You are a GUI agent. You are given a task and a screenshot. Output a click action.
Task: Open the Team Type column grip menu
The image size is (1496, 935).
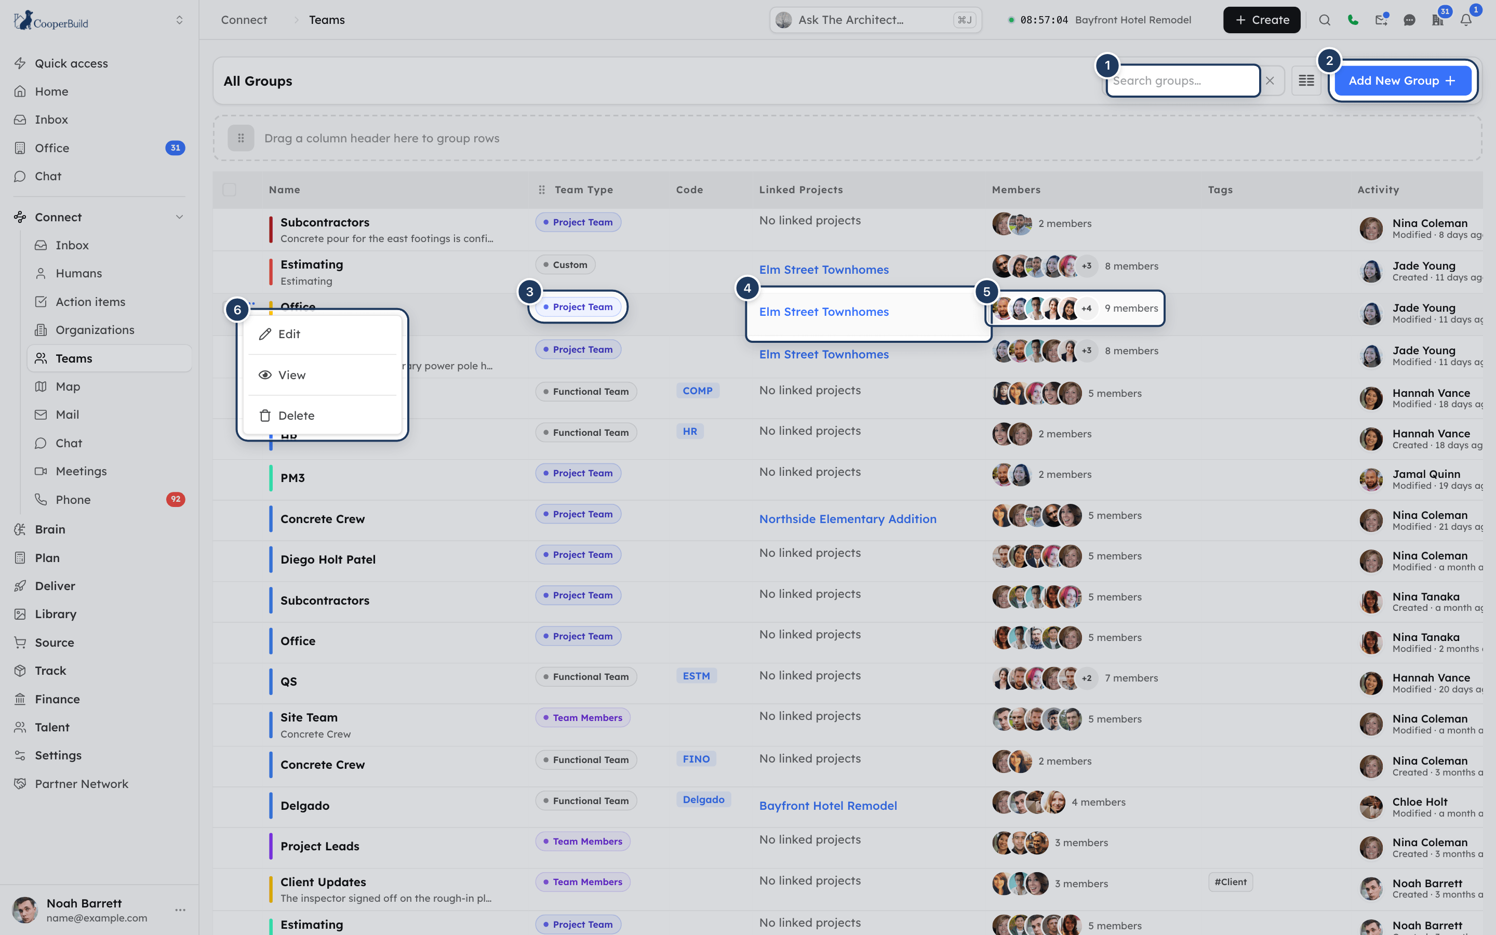click(x=542, y=190)
